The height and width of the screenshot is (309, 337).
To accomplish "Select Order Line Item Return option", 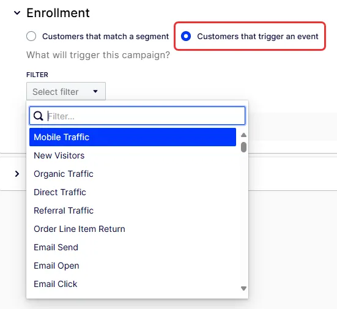I will pos(133,229).
